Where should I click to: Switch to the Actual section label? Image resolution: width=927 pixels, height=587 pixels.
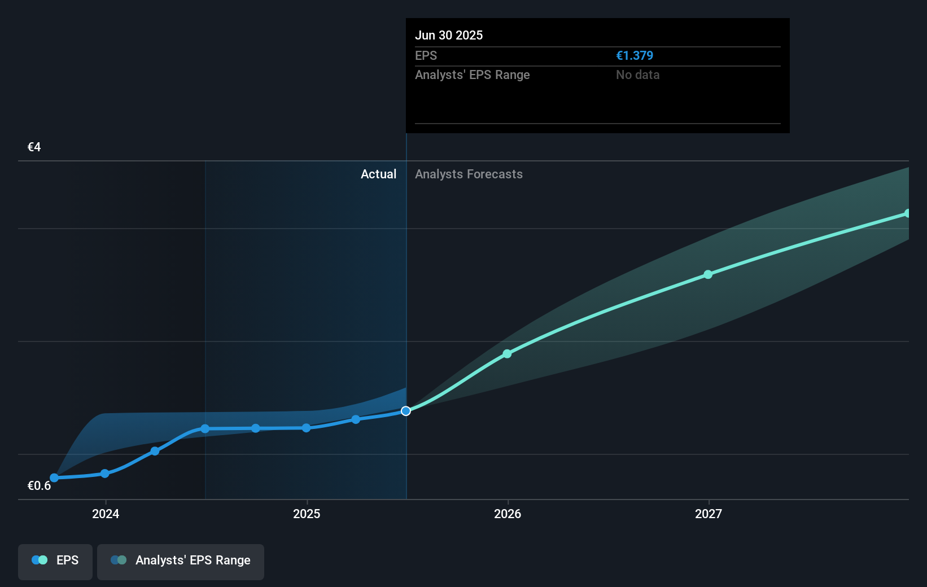click(x=378, y=174)
